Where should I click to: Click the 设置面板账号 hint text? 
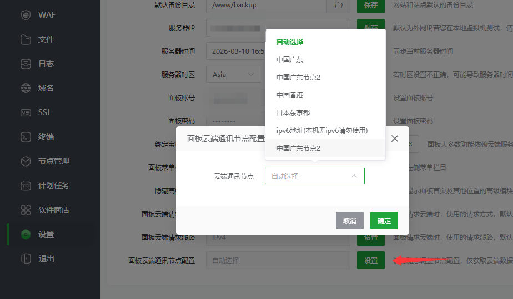413,97
